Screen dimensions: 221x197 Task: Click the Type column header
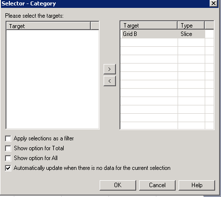(191, 26)
